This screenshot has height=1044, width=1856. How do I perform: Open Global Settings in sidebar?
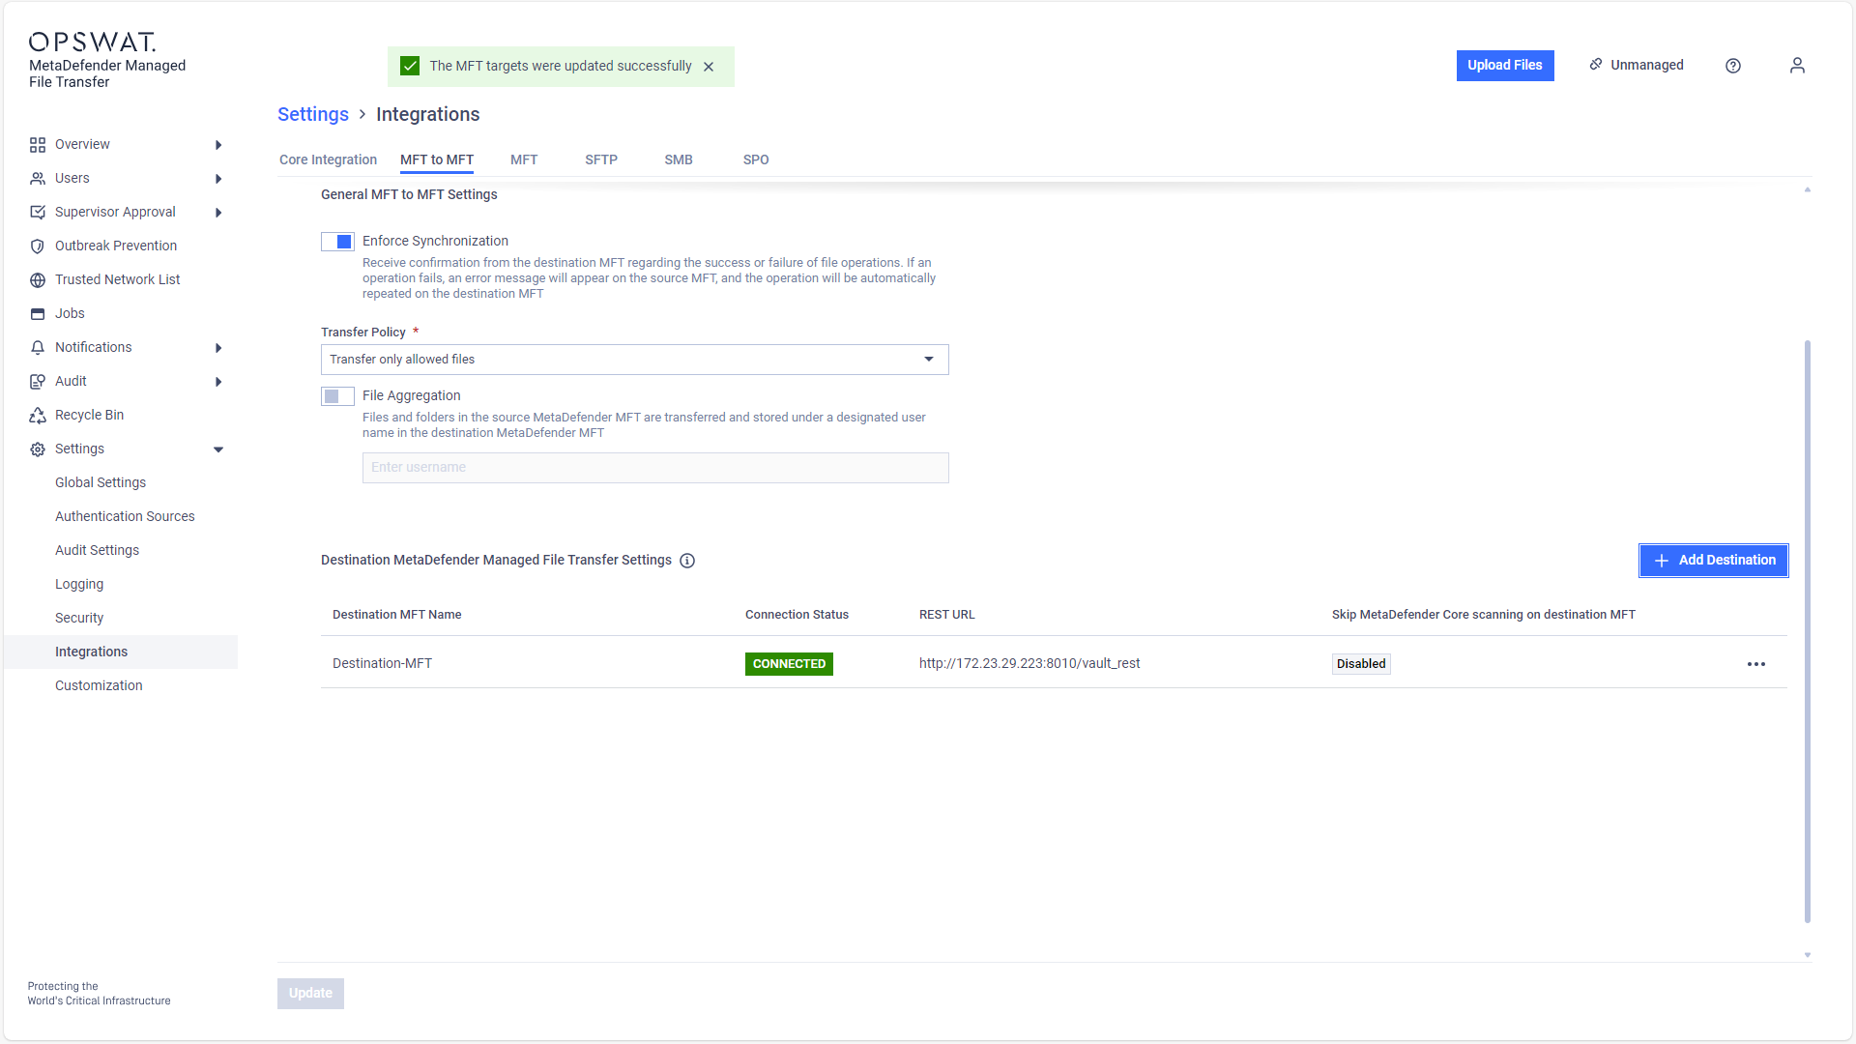point(101,482)
